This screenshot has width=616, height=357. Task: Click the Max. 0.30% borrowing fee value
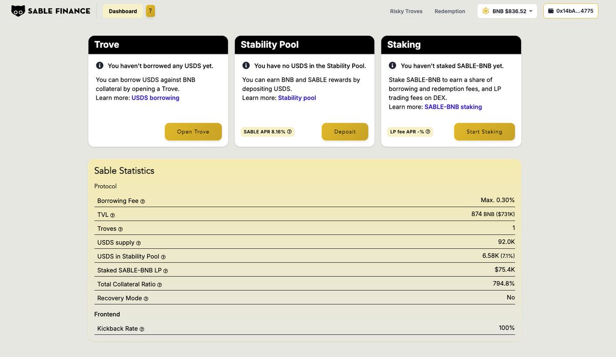pyautogui.click(x=497, y=200)
